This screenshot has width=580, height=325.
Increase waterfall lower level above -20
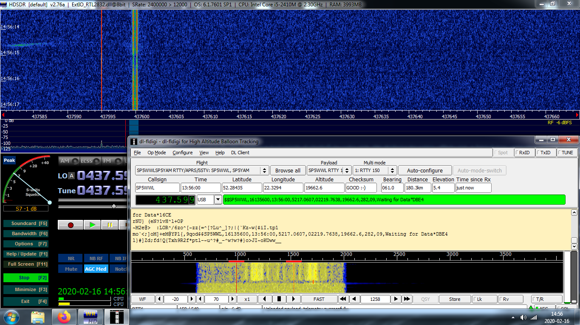click(192, 299)
